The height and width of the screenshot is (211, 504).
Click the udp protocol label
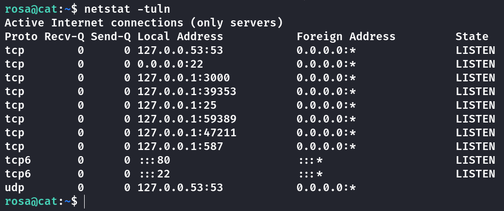(15, 188)
